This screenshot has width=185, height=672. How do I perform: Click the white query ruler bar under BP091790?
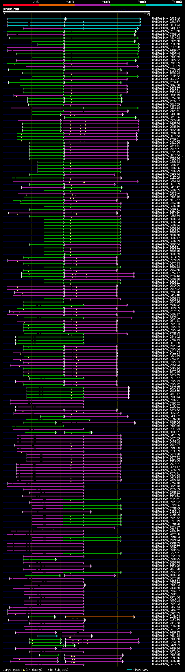(76, 12)
